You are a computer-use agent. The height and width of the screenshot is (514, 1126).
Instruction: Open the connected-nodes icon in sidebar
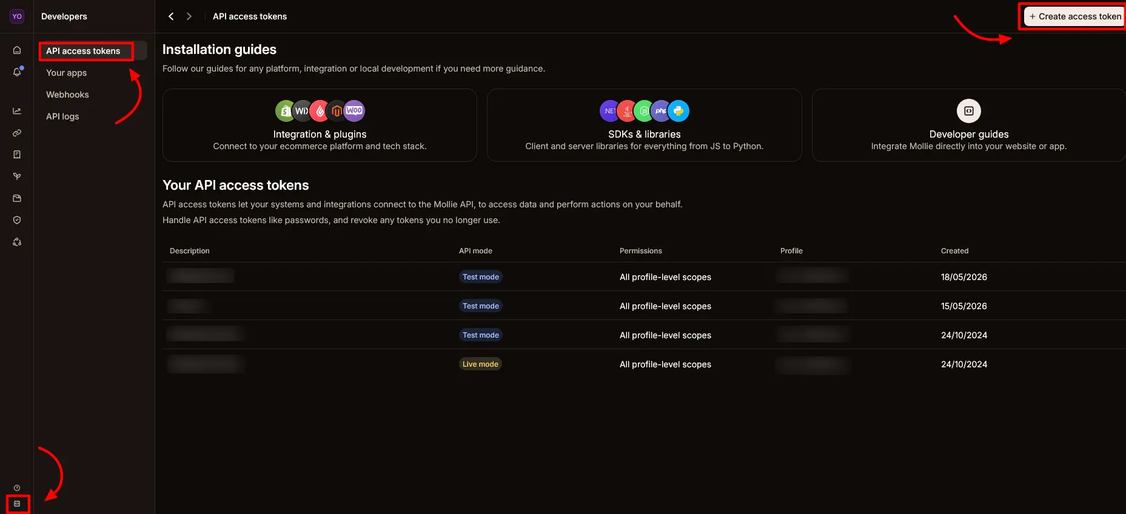(17, 242)
